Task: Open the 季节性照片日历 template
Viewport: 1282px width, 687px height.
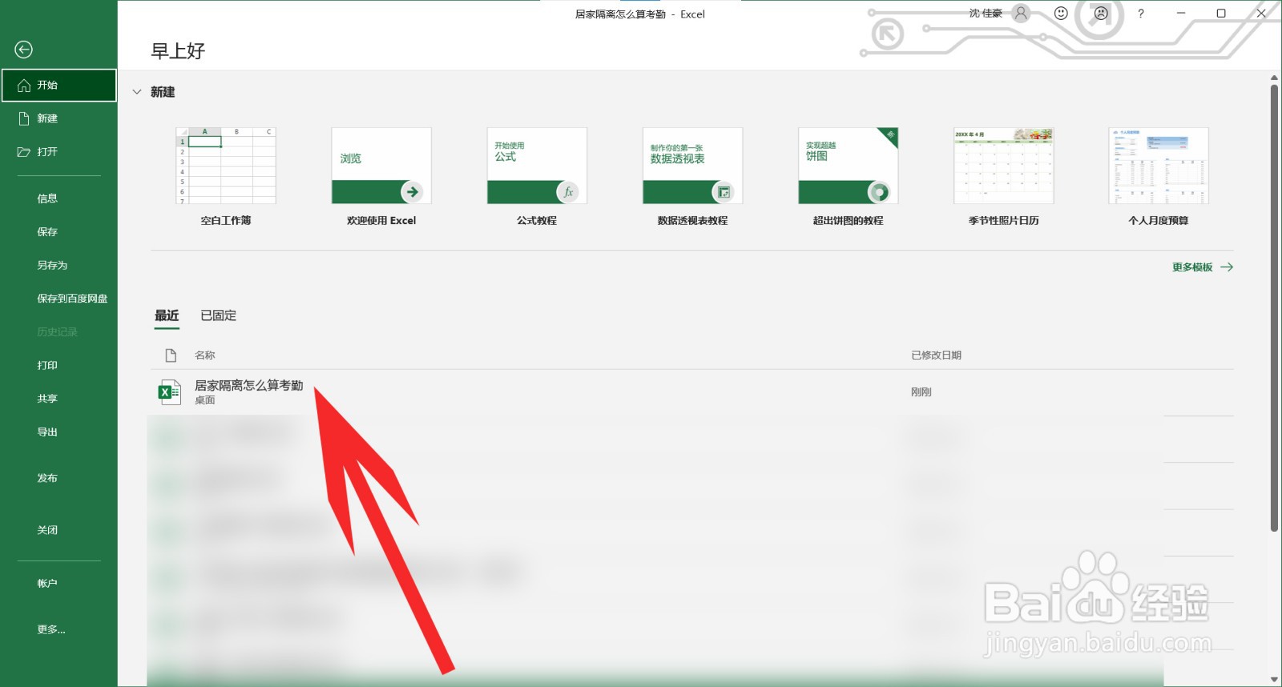Action: [1003, 177]
